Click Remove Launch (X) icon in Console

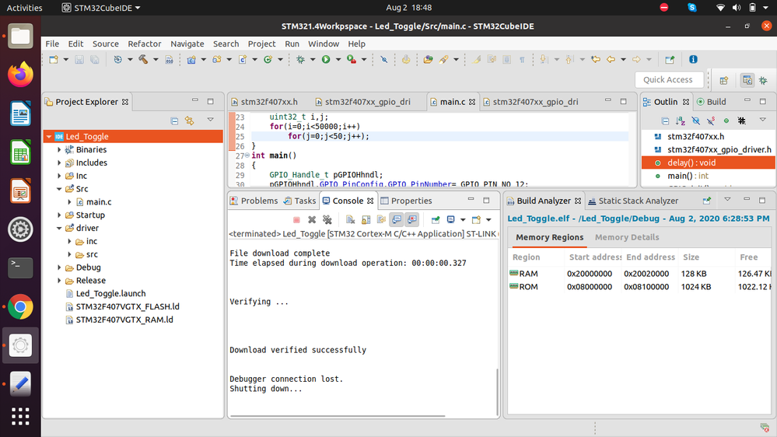[312, 219]
